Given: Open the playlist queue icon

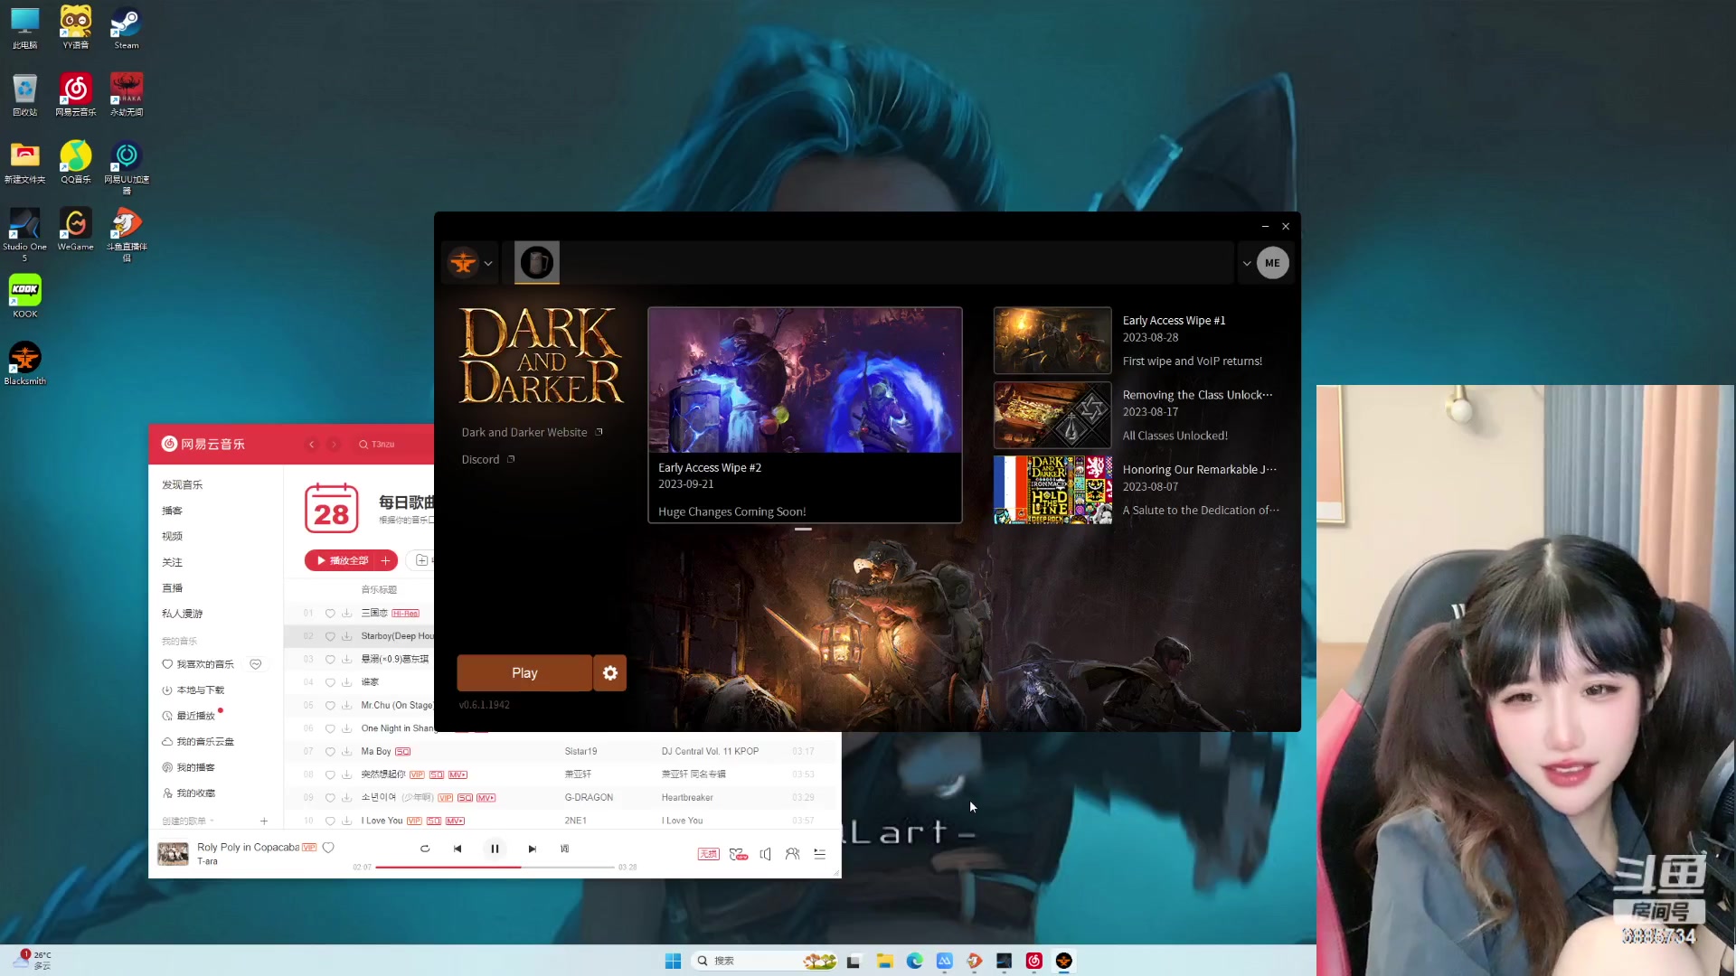Looking at the screenshot, I should (x=820, y=854).
